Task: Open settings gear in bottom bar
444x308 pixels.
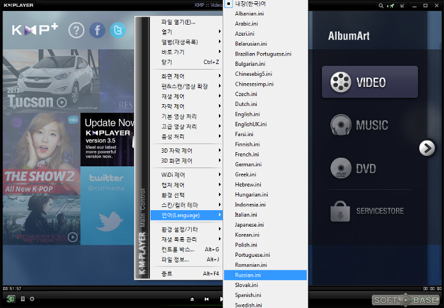Action: (32, 299)
